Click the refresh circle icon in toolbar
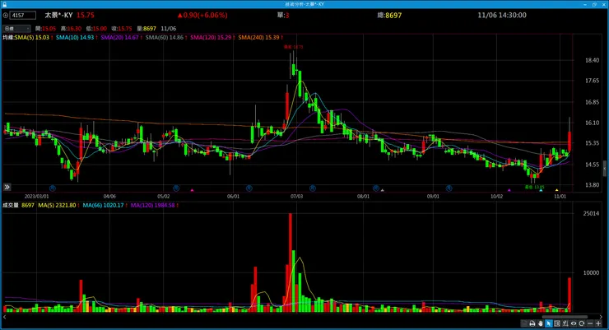Screen dimensions: 609x330 coord(581,323)
